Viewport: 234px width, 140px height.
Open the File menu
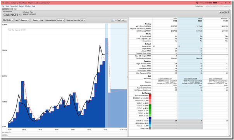3,6
